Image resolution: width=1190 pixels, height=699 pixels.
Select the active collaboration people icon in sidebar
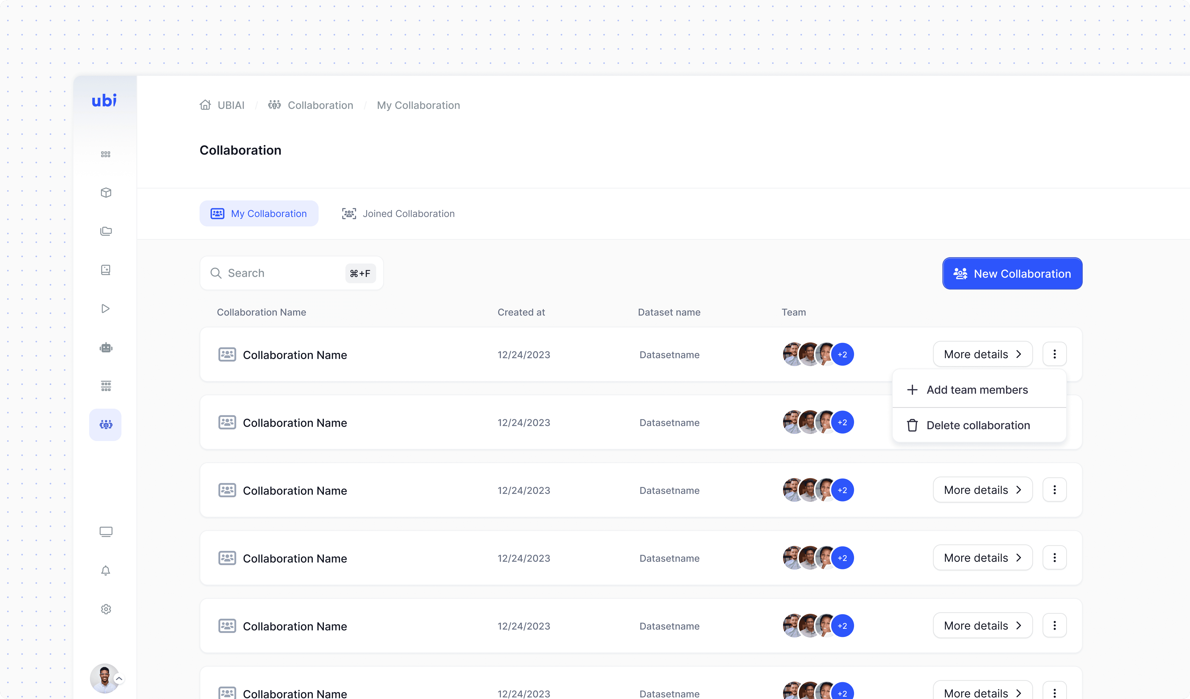105,425
